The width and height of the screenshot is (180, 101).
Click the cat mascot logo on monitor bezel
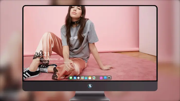click(x=90, y=86)
